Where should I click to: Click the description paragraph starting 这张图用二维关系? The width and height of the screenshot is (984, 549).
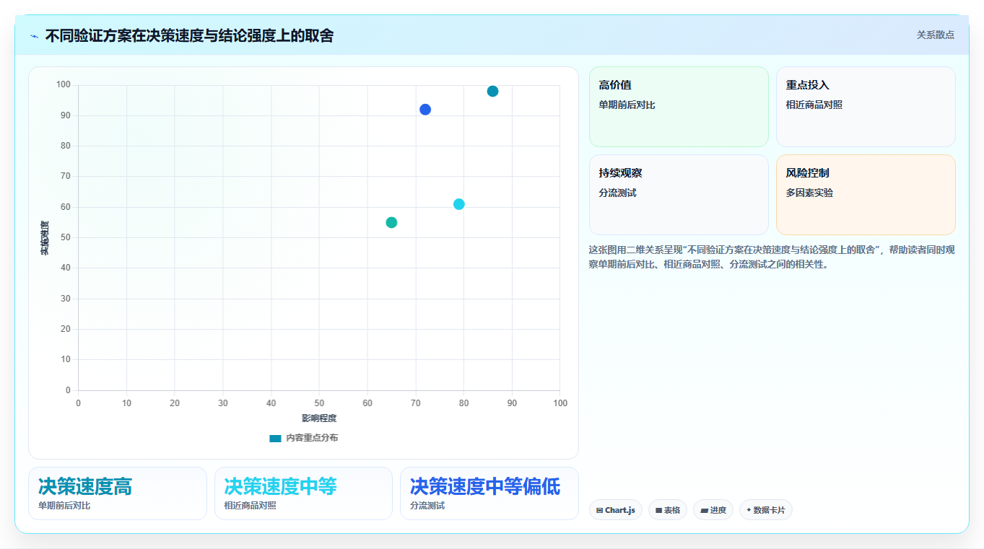[772, 257]
